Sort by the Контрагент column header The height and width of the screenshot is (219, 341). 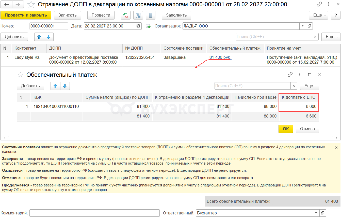29,48
